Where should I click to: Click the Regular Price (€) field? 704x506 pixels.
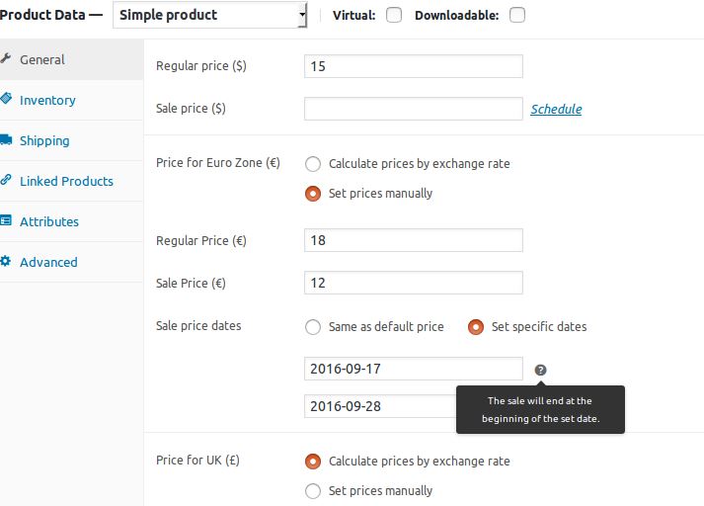pyautogui.click(x=414, y=240)
